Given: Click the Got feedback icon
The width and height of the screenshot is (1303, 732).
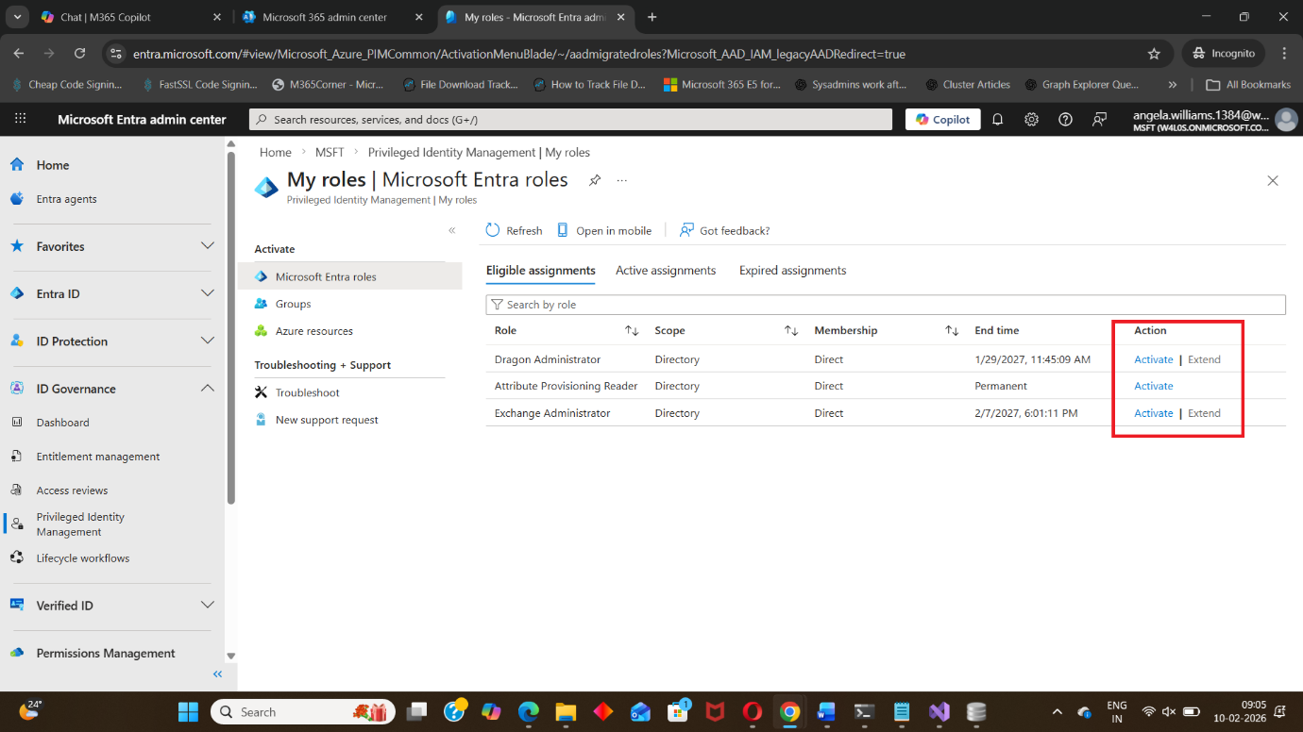Looking at the screenshot, I should [x=686, y=230].
